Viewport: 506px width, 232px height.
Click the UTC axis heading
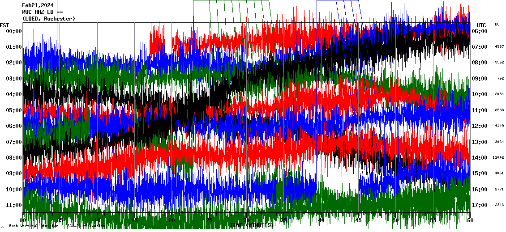pyautogui.click(x=481, y=25)
